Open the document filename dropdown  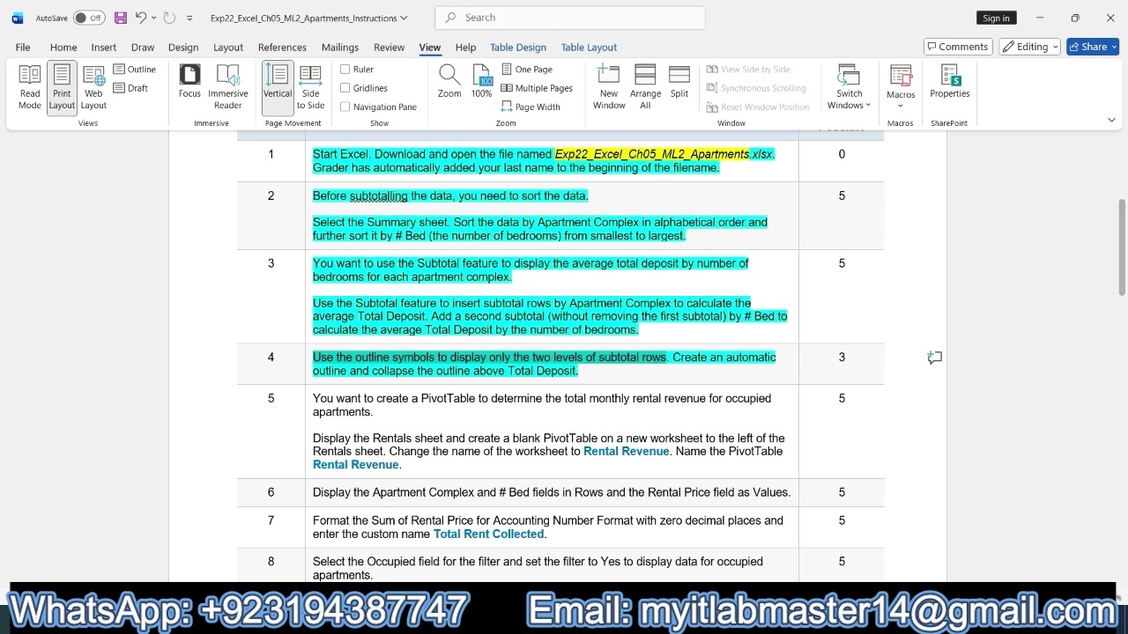point(404,18)
